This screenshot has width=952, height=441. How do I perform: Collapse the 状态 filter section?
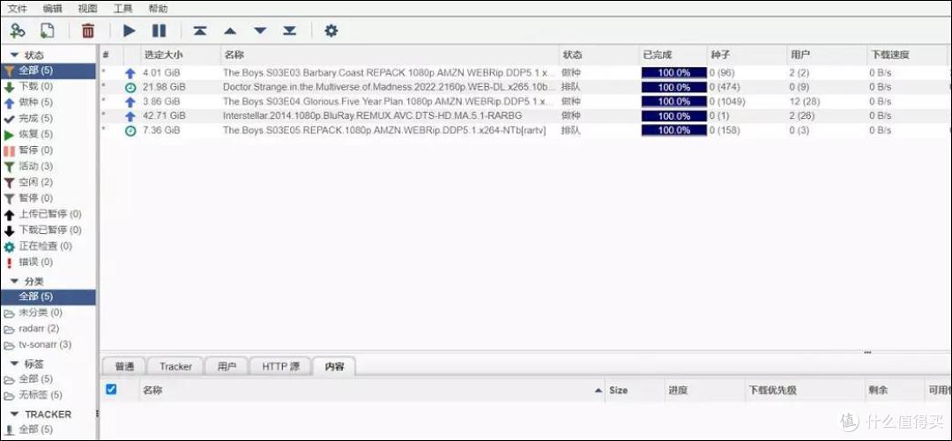coord(15,55)
